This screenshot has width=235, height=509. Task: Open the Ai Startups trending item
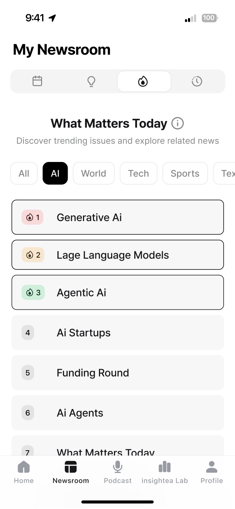pos(117,332)
